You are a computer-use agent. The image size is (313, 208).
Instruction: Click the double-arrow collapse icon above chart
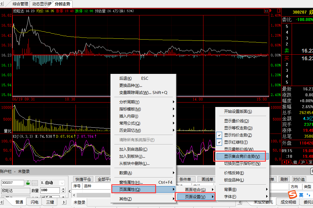tap(266, 11)
